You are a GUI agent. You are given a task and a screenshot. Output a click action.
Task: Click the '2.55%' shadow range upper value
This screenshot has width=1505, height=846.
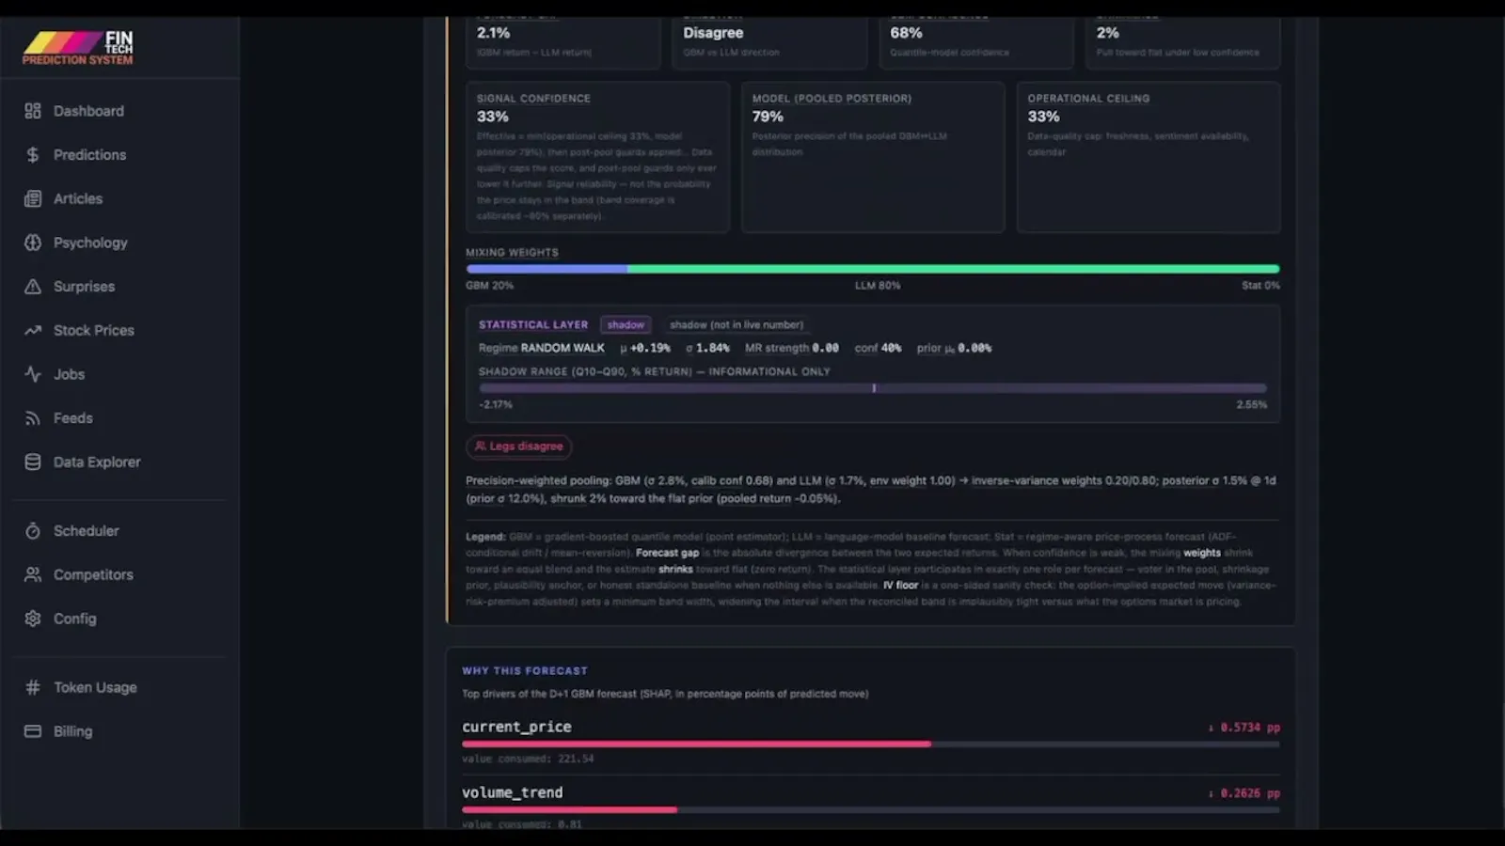coord(1251,404)
